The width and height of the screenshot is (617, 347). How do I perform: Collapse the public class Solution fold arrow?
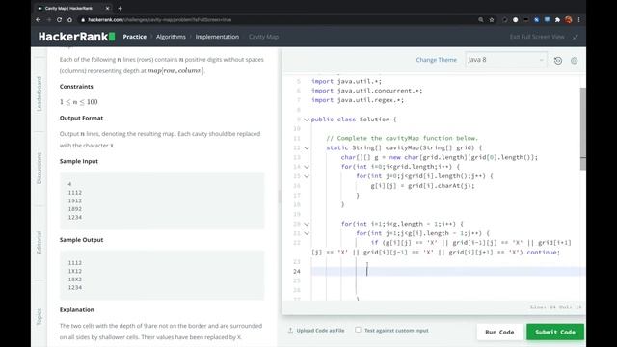coord(307,120)
